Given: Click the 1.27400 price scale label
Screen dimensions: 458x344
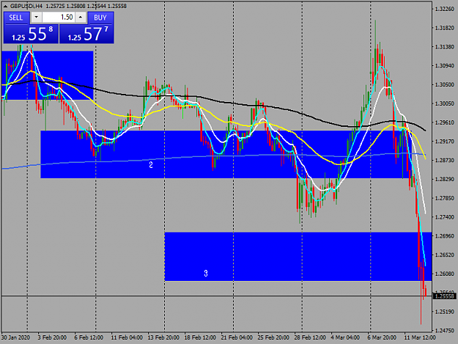Looking at the screenshot, I should [444, 217].
